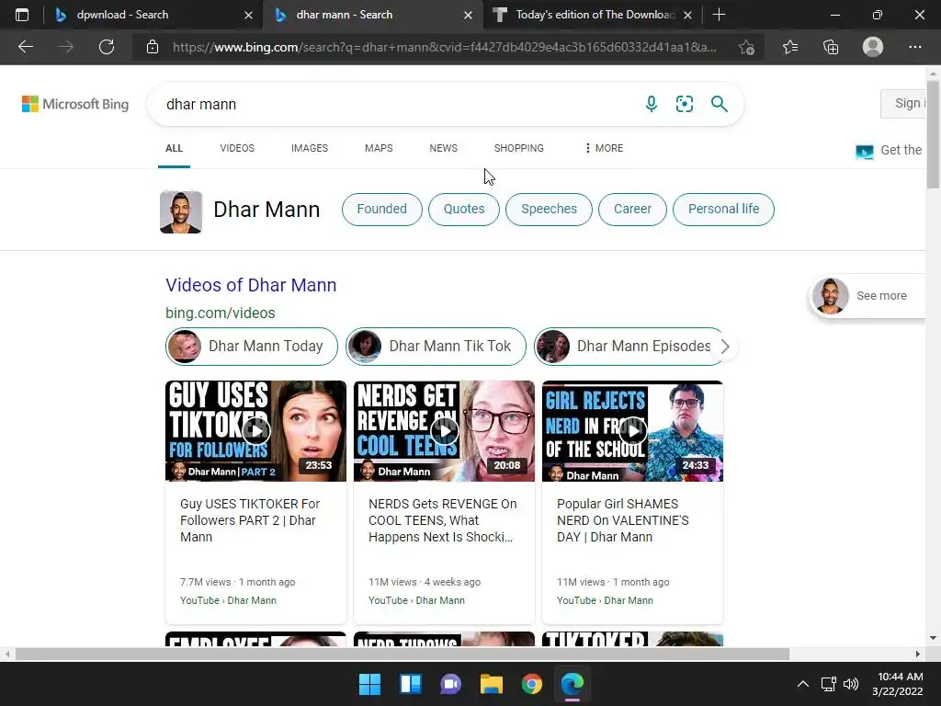This screenshot has width=941, height=706.
Task: Open the taskbar clock and date
Action: click(x=898, y=684)
